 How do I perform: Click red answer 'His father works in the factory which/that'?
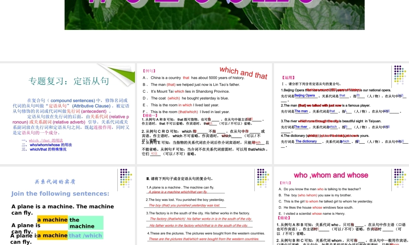click(x=198, y=225)
